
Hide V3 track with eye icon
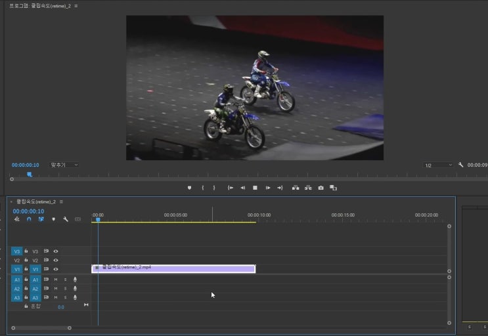tap(56, 251)
